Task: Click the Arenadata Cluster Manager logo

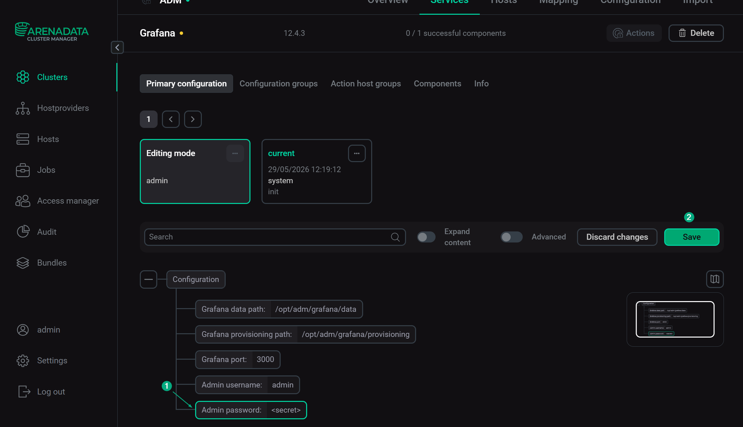Action: click(x=52, y=32)
